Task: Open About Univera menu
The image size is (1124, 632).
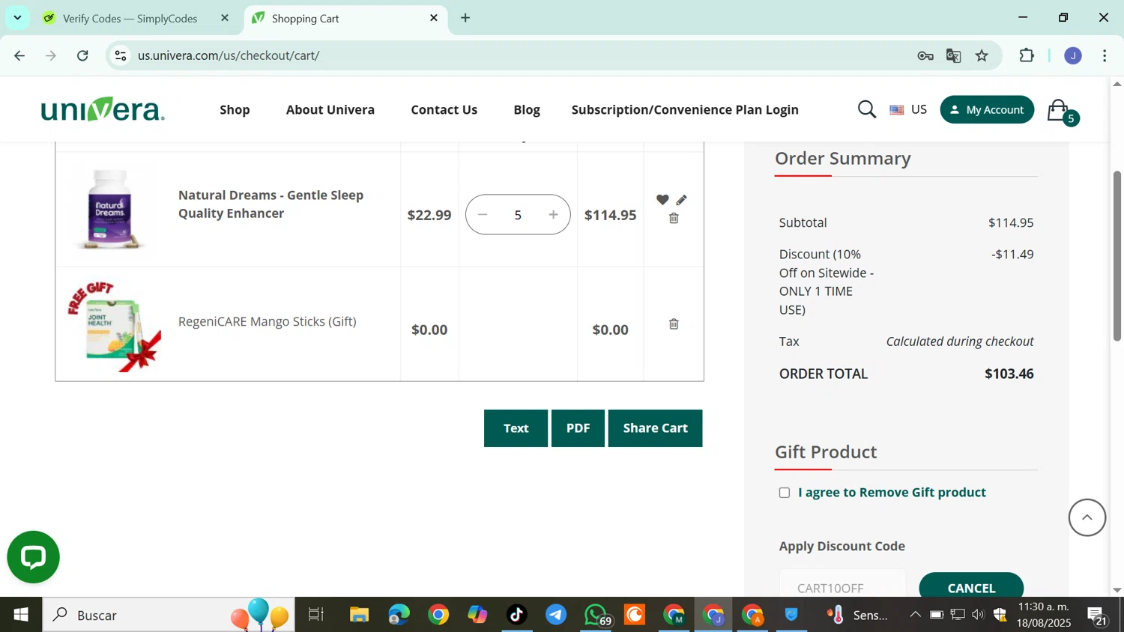Action: pos(330,109)
